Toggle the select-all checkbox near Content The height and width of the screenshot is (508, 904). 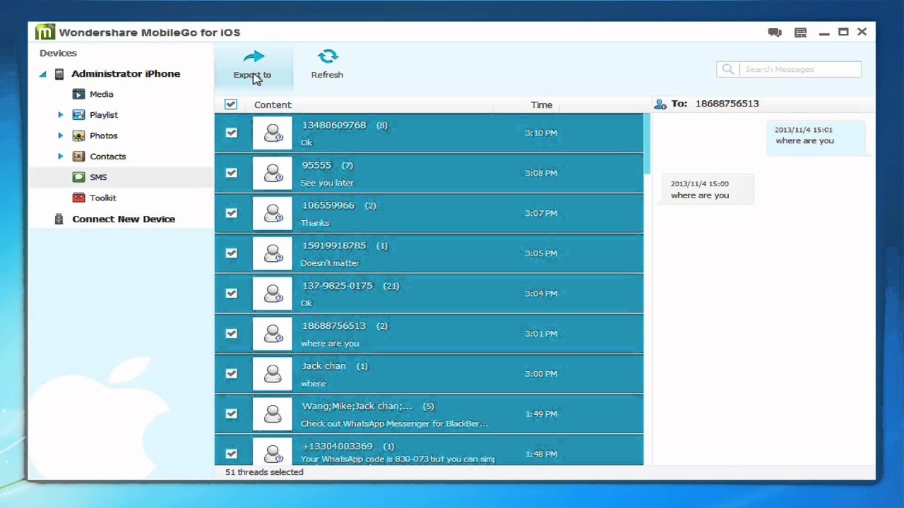point(230,104)
